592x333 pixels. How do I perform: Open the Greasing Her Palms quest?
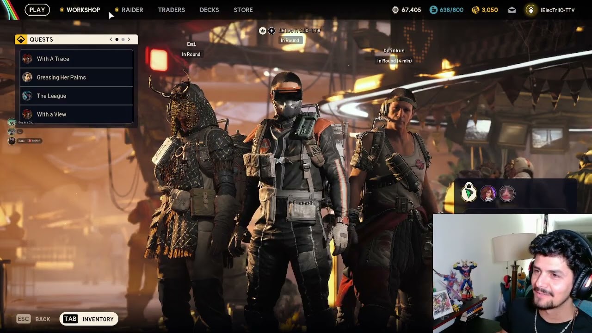[76, 77]
